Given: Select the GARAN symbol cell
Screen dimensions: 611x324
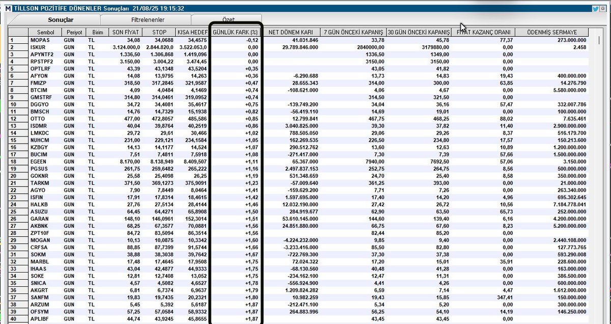Looking at the screenshot, I should coord(39,219).
